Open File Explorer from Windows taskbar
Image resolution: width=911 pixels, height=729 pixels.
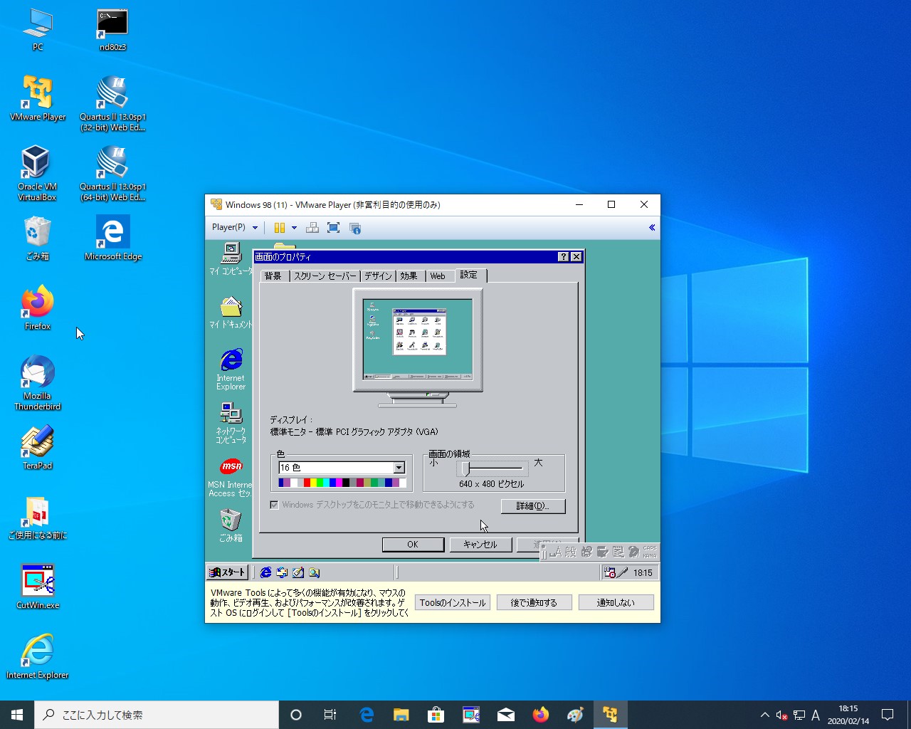pos(401,715)
